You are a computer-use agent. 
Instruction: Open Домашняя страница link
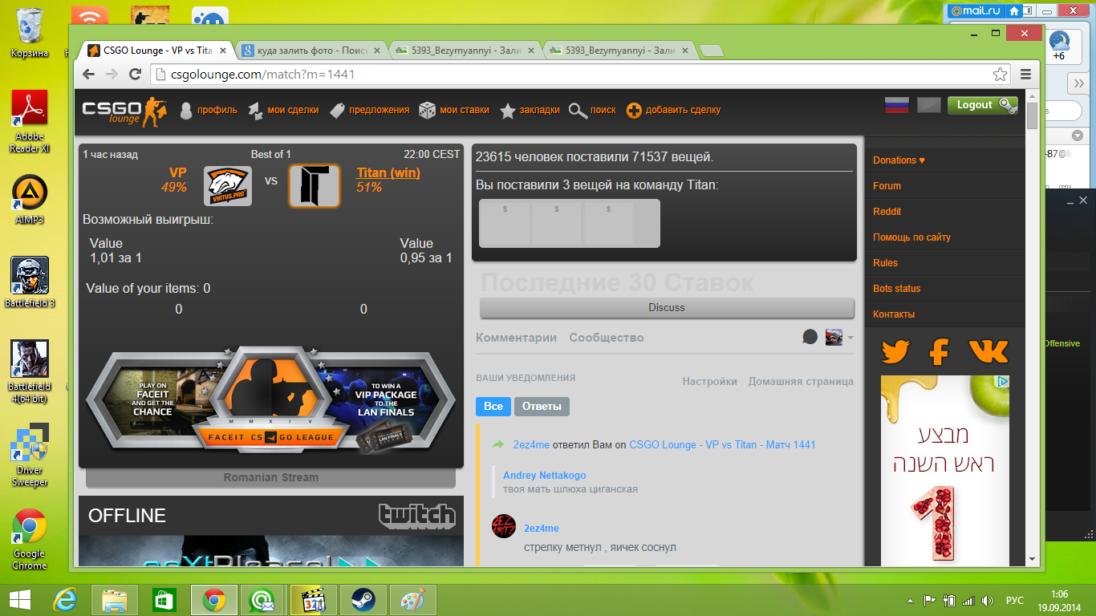(801, 382)
